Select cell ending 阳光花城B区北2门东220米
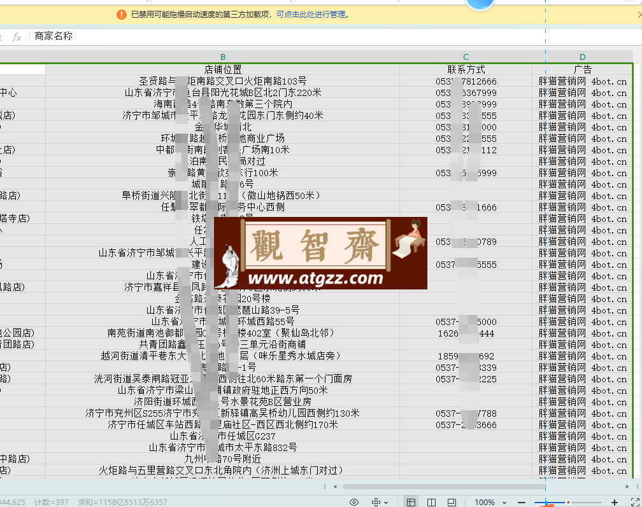The width and height of the screenshot is (642, 507). [223, 93]
